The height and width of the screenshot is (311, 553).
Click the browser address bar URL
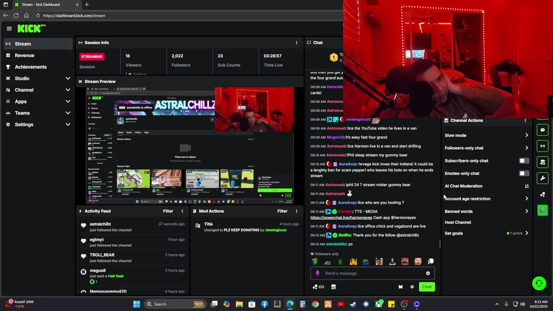tap(74, 16)
